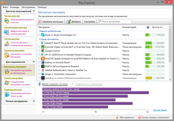Click the hourglass icon beside Время загрузки системы

[40, 84]
